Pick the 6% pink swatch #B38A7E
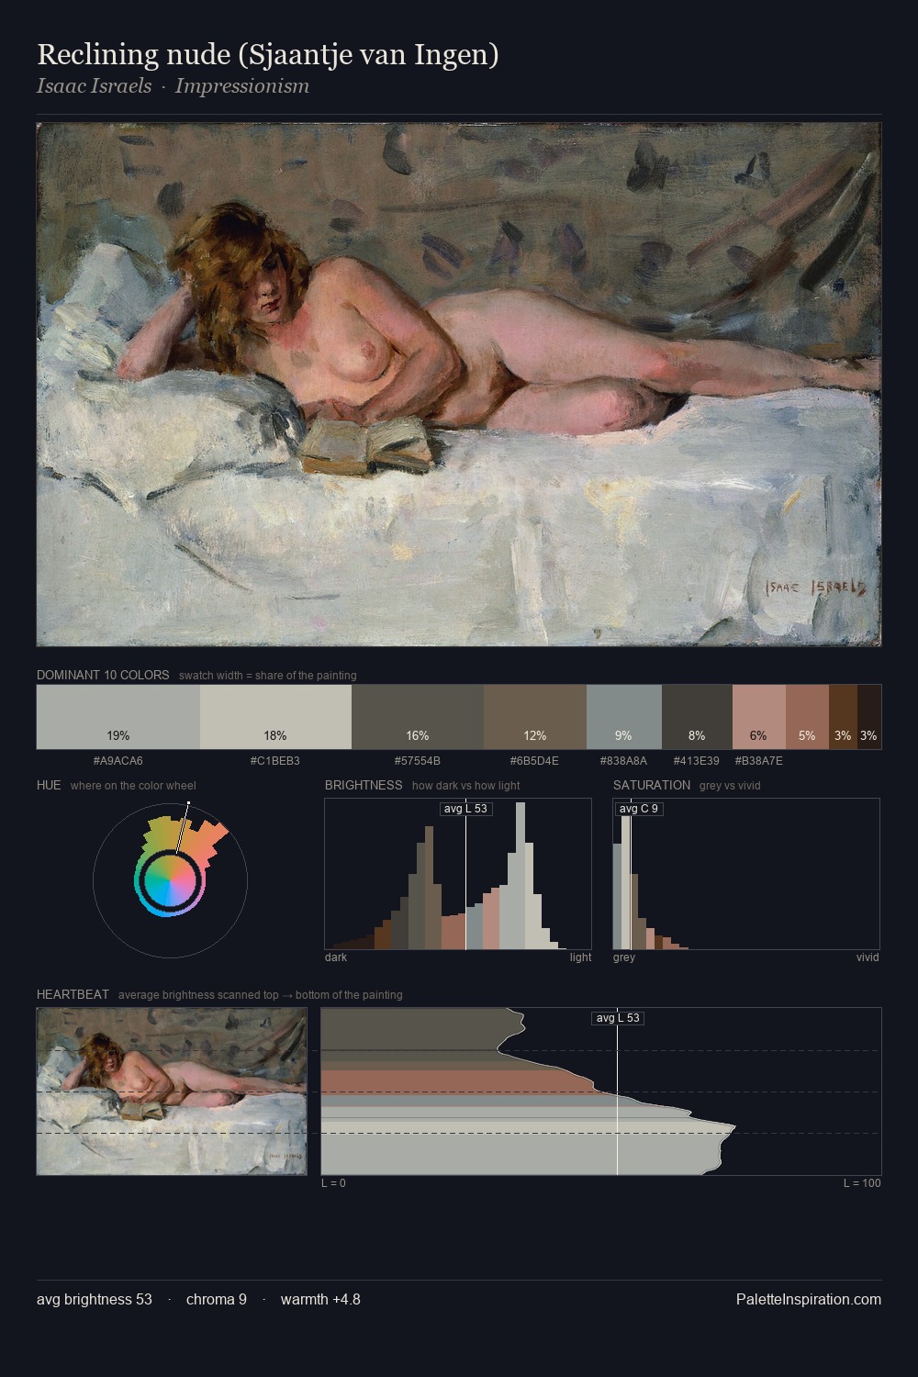Screen dimensions: 918x1377 tap(759, 717)
